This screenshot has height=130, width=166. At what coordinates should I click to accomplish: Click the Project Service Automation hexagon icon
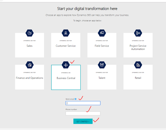[138, 33]
